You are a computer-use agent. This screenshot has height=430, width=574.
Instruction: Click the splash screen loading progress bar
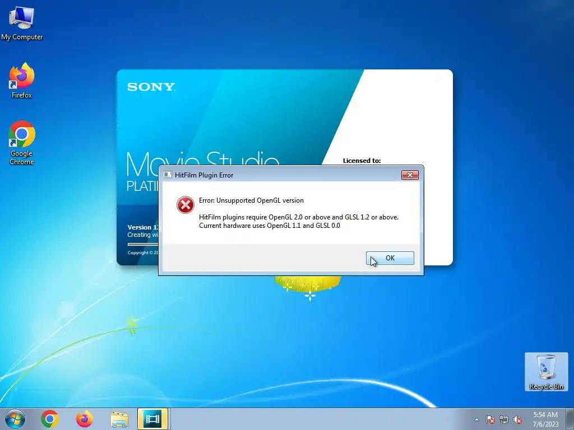[143, 244]
